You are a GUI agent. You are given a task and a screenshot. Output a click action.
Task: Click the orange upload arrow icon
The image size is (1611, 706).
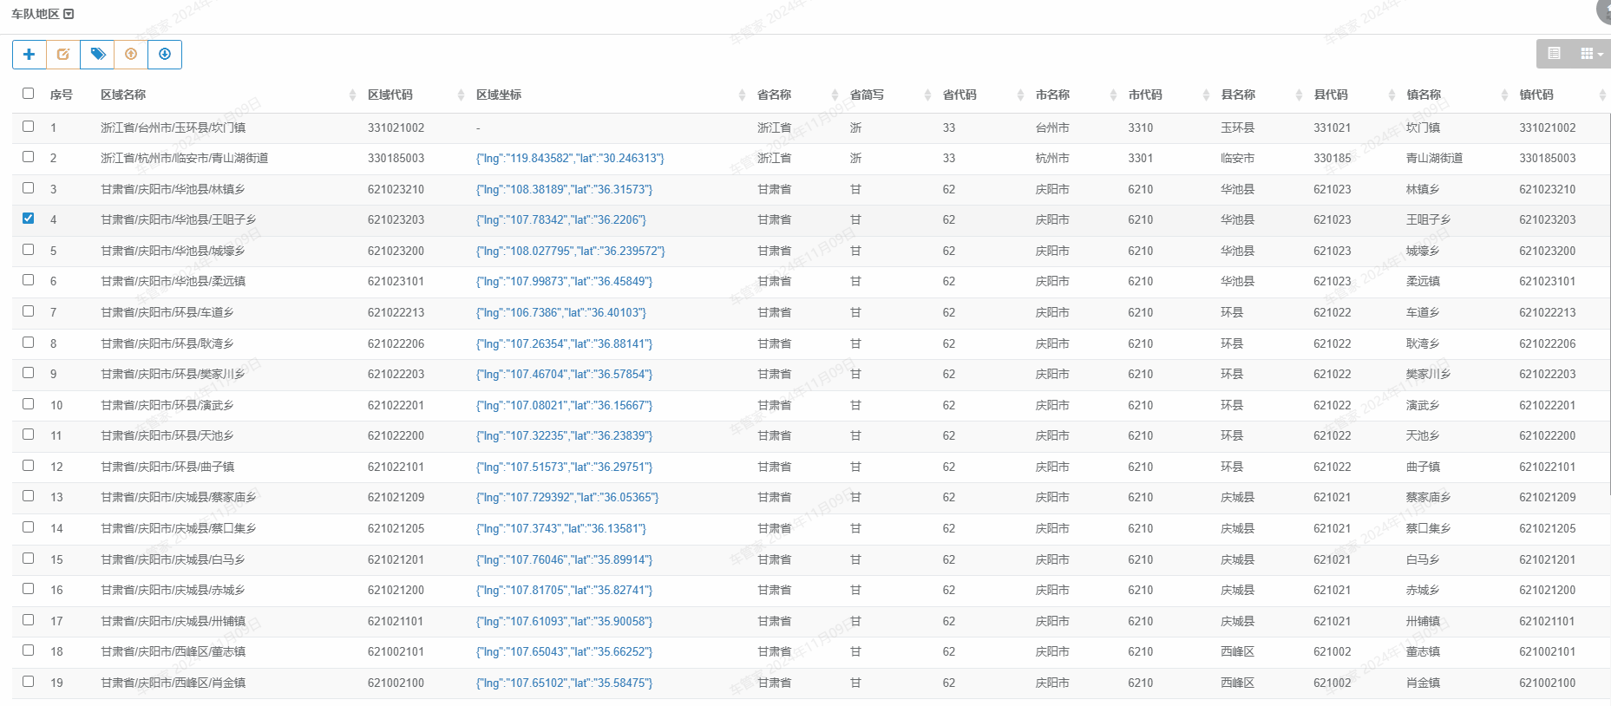pos(131,55)
